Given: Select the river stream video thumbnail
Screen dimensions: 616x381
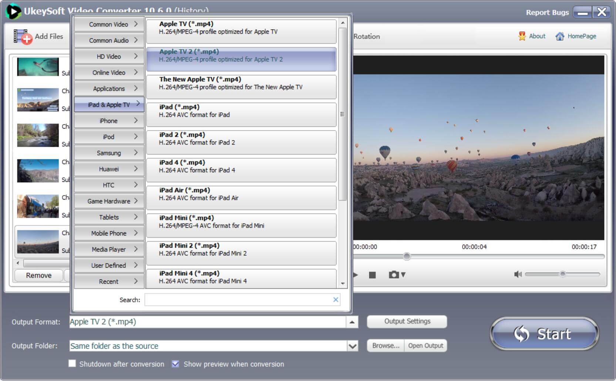Looking at the screenshot, I should 38,135.
